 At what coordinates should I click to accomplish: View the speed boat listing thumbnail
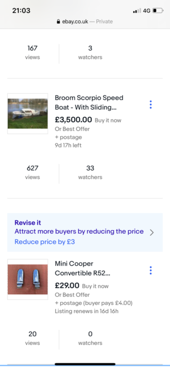click(x=28, y=113)
